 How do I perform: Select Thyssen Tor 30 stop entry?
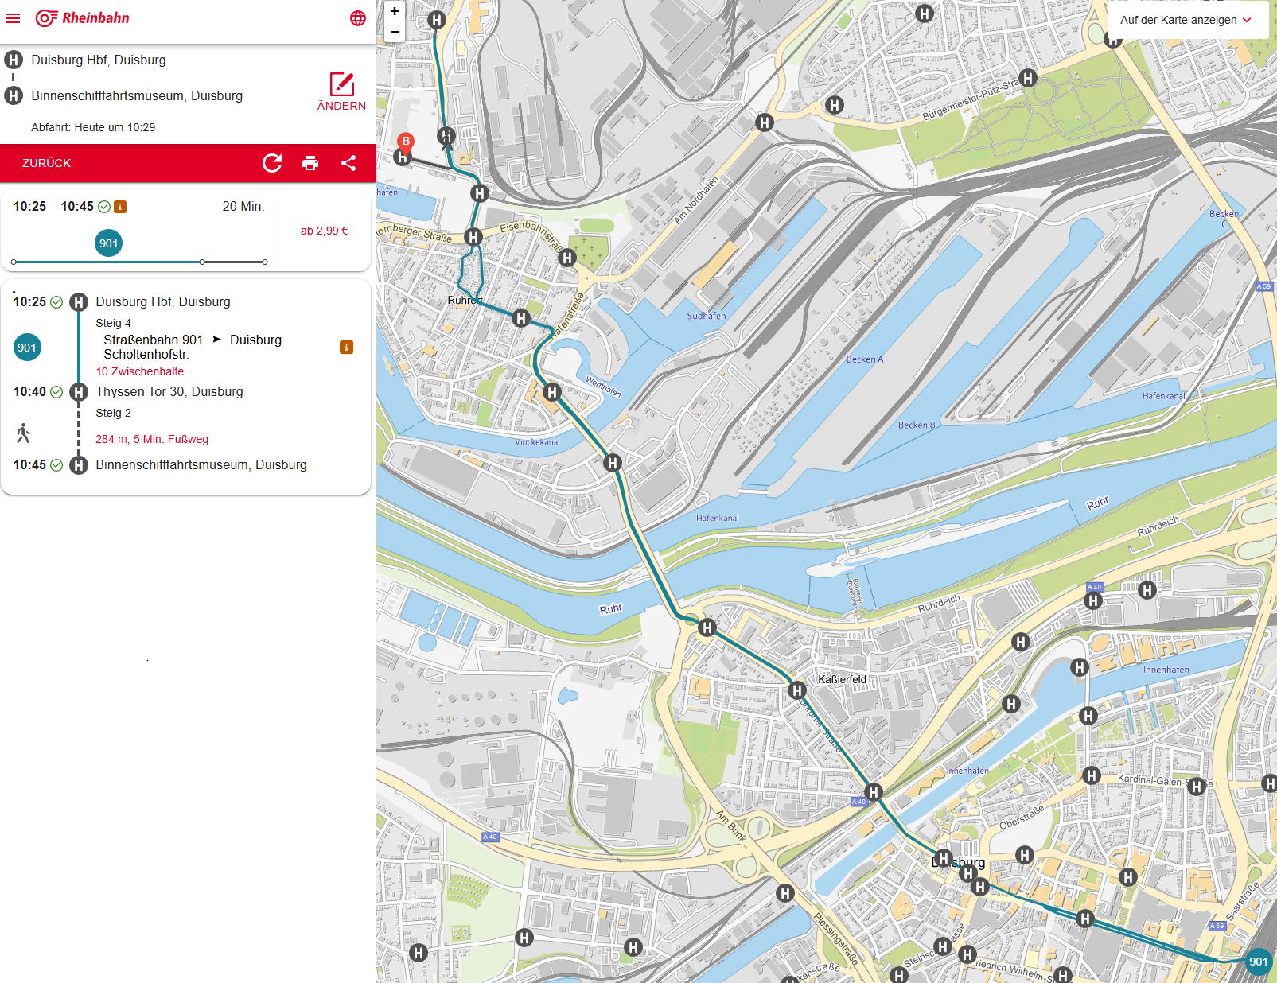(x=169, y=391)
